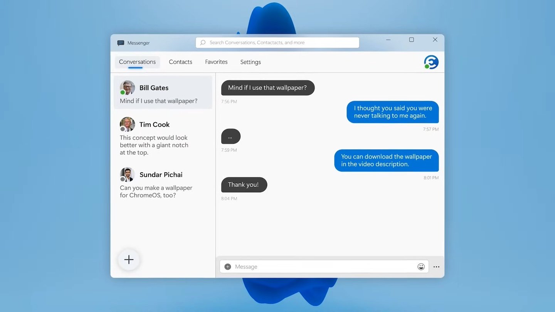Viewport: 555px width, 312px height.
Task: Click the "..." message bubble
Action: coord(231,136)
